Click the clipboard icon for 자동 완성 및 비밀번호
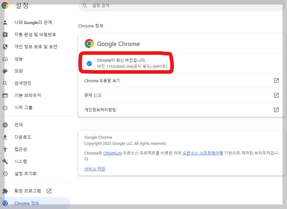This screenshot has width=287, height=209. [x=5, y=34]
